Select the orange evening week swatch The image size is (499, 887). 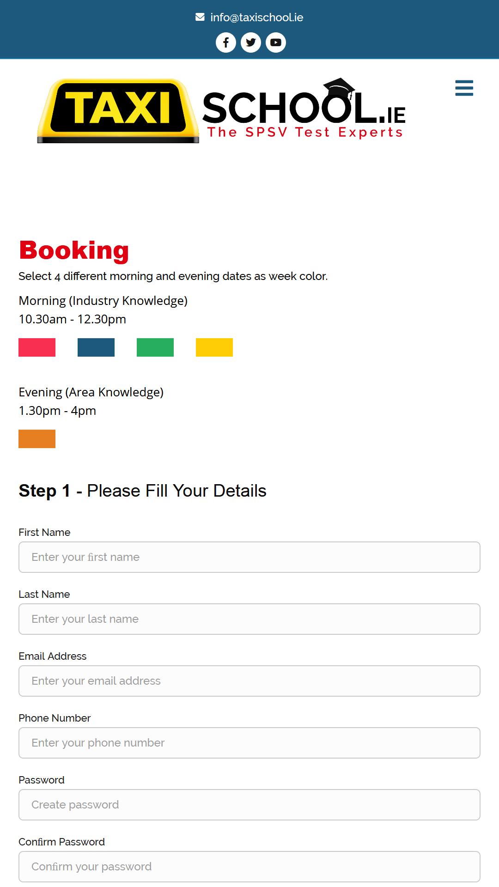(37, 439)
